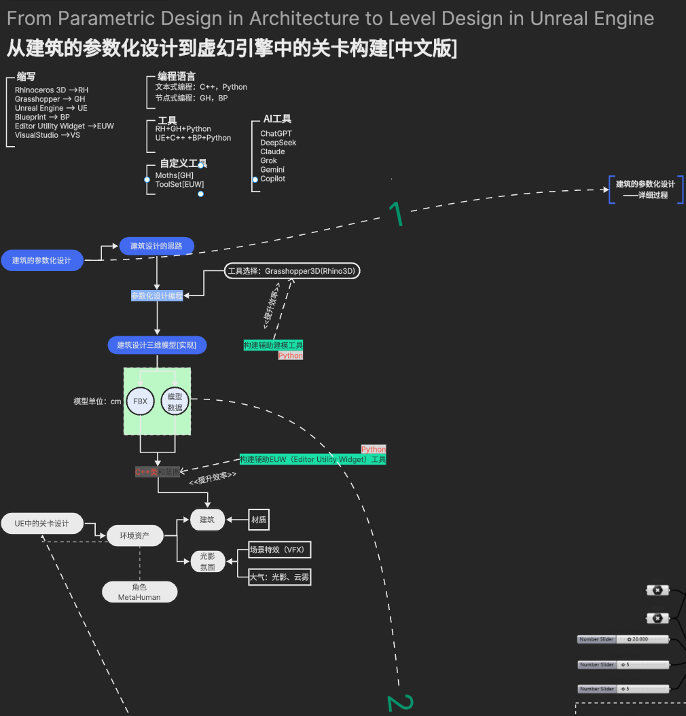Select the 建筑设计的思路 node
Screen dimensions: 686x716
pos(156,246)
